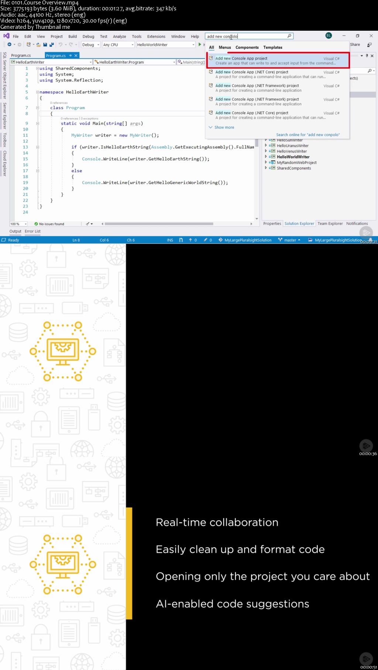This screenshot has height=670, width=378.
Task: Open the HelloEarthWriter.Program type dropdown
Action: click(x=135, y=62)
